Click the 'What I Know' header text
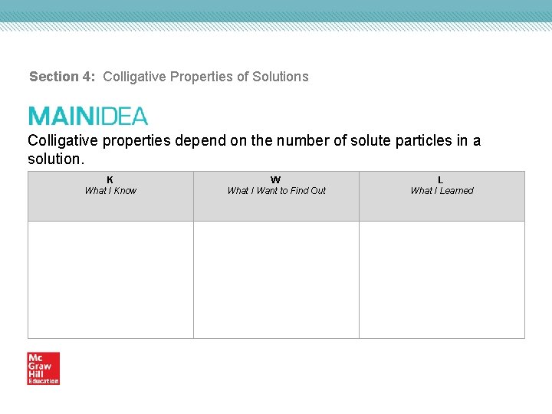Image resolution: width=552 pixels, height=414 pixels. pos(110,191)
